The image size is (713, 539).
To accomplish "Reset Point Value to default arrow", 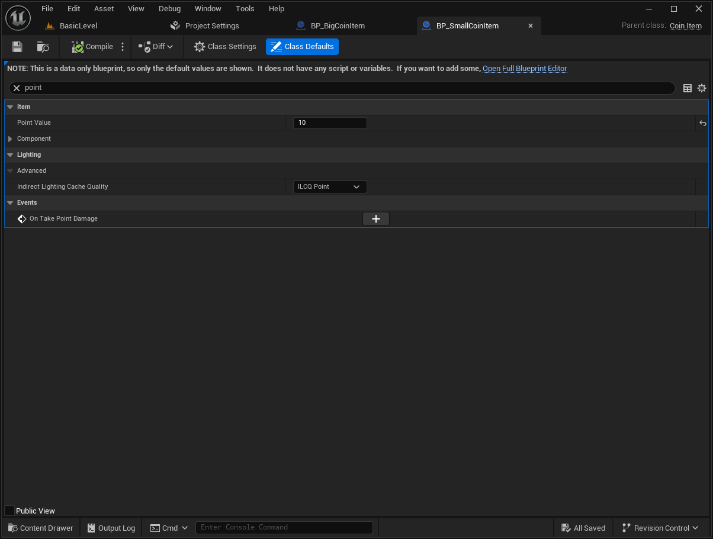I will click(702, 123).
